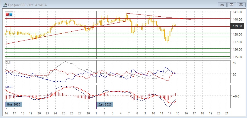Click the 135.00 price axis label
The image size is (247, 118).
237,57
